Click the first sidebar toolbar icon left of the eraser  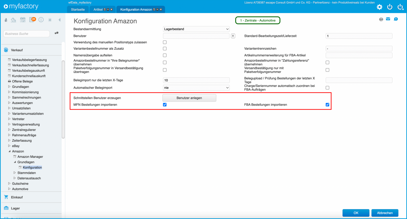[6, 20]
